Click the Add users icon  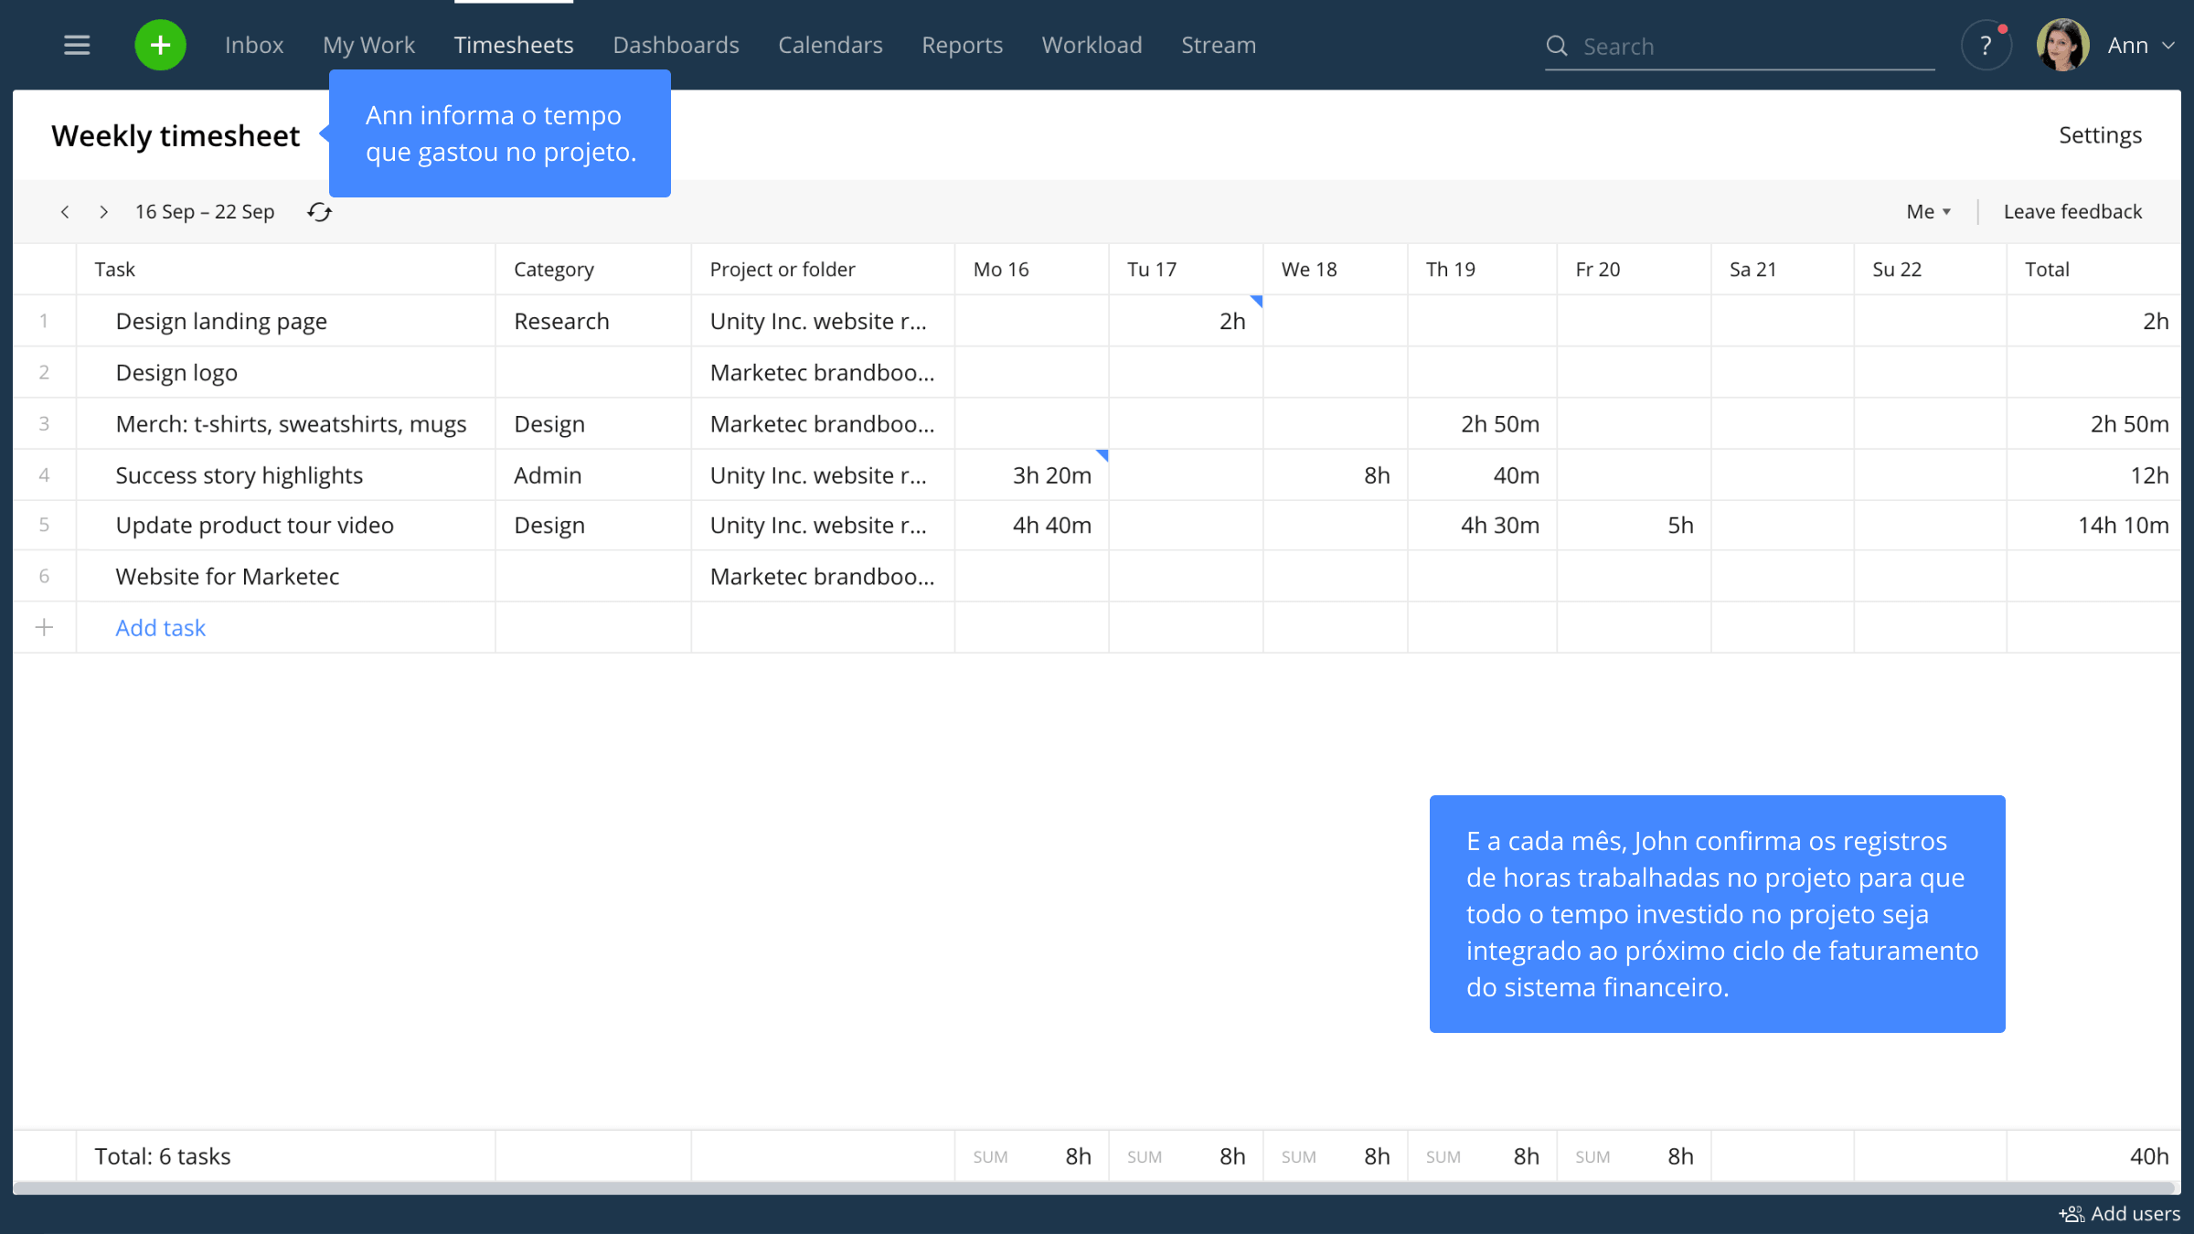(2072, 1214)
